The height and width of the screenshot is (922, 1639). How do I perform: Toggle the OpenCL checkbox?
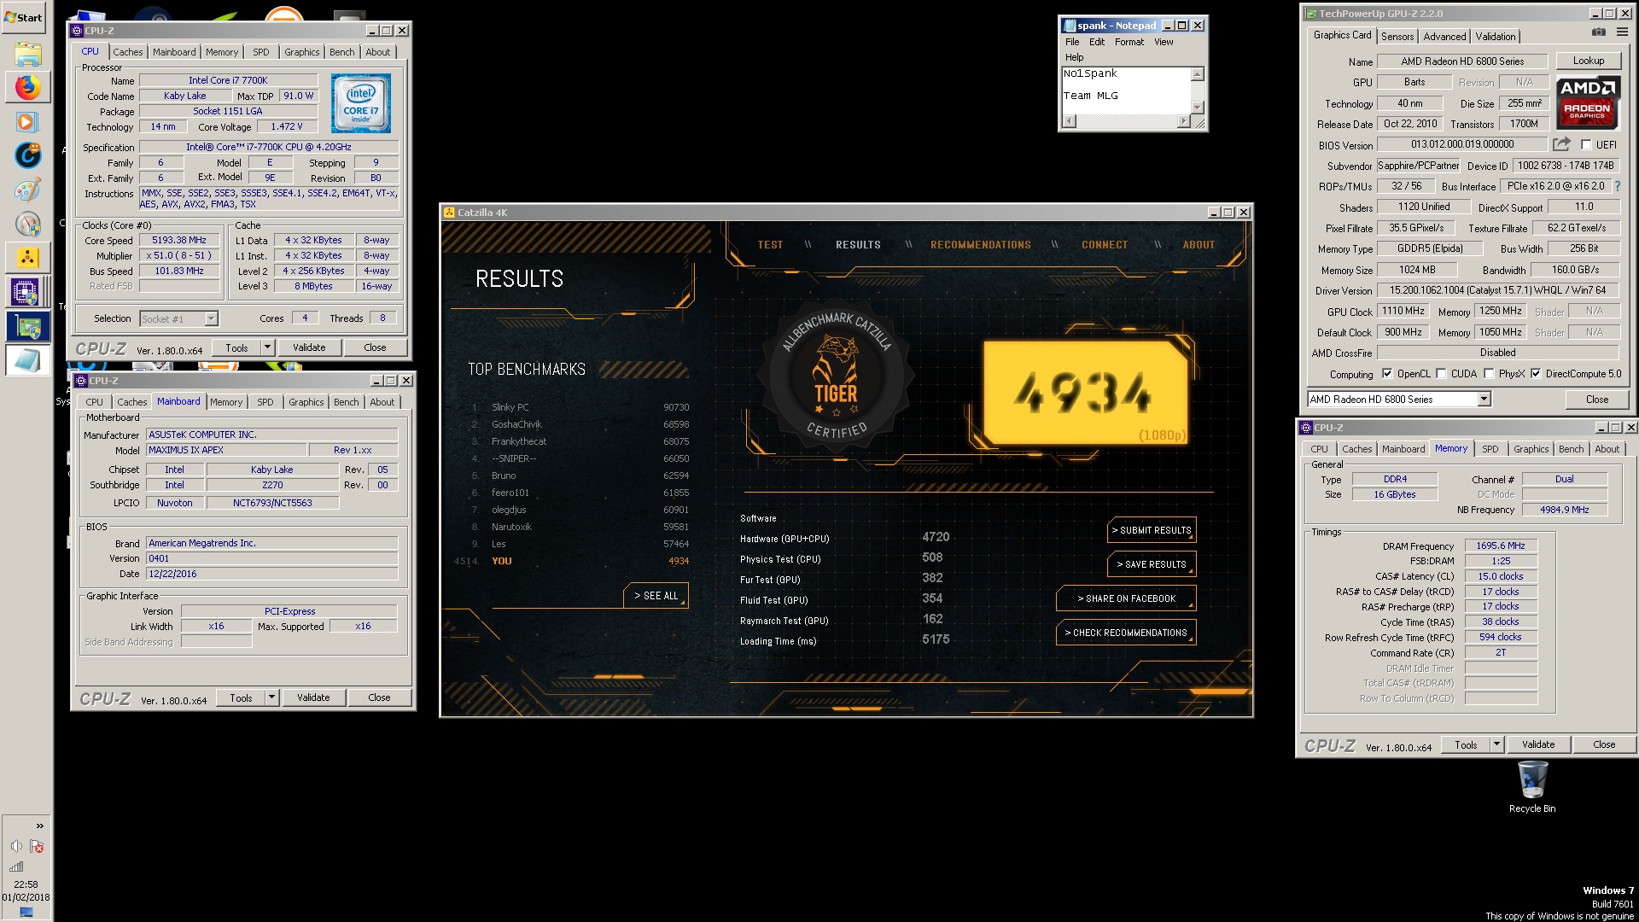[1387, 374]
